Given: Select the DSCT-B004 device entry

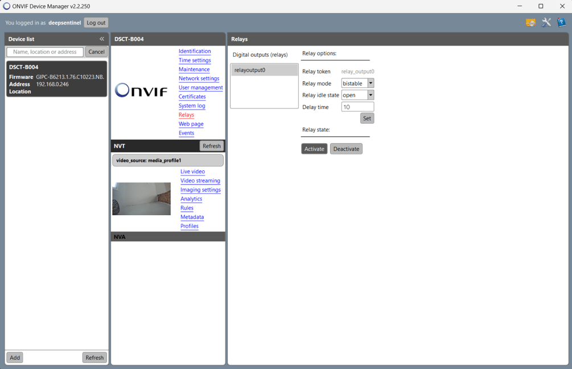Looking at the screenshot, I should coord(56,79).
